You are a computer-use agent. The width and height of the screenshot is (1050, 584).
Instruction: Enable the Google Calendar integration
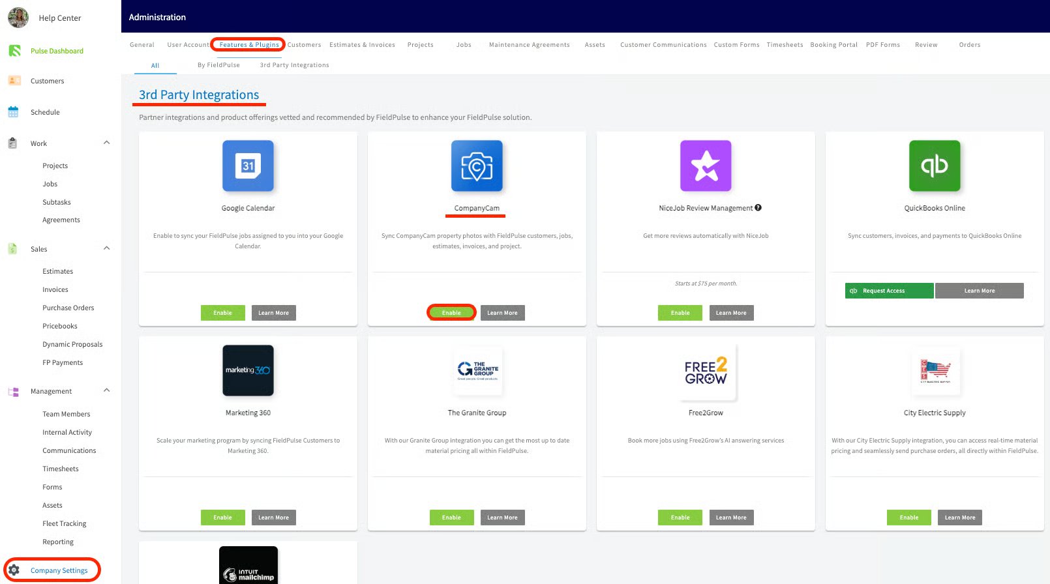(222, 313)
